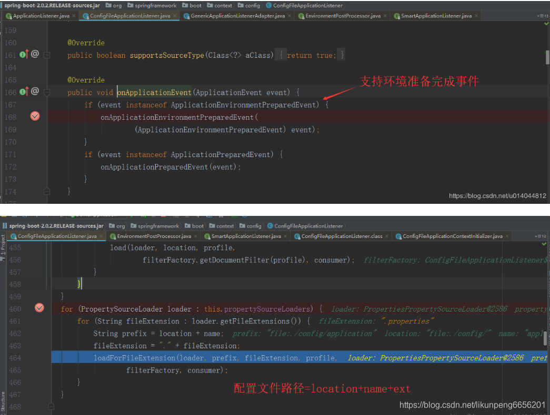This screenshot has height=415, width=550.
Task: Open ConfigFileApplicationContextInitializer.java tab
Action: (x=453, y=236)
